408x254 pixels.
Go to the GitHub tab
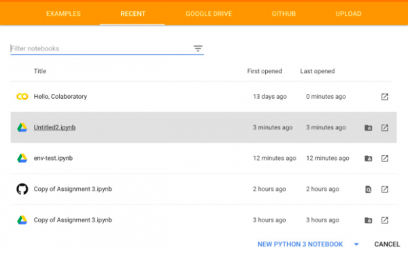click(x=284, y=14)
